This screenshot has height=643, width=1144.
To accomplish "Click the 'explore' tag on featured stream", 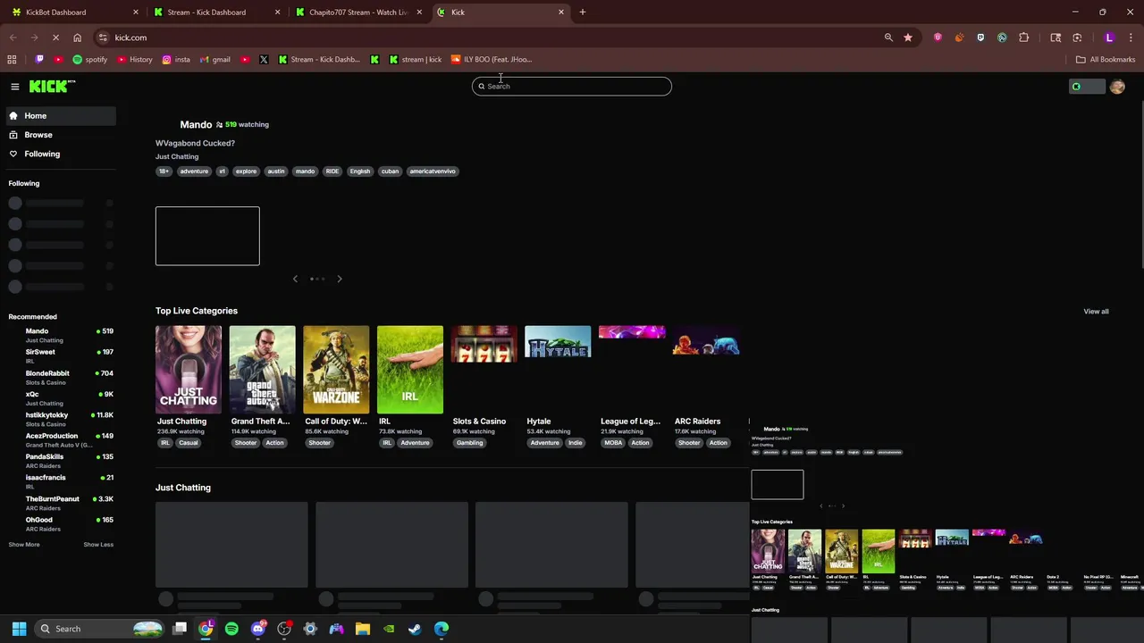I will (x=246, y=171).
